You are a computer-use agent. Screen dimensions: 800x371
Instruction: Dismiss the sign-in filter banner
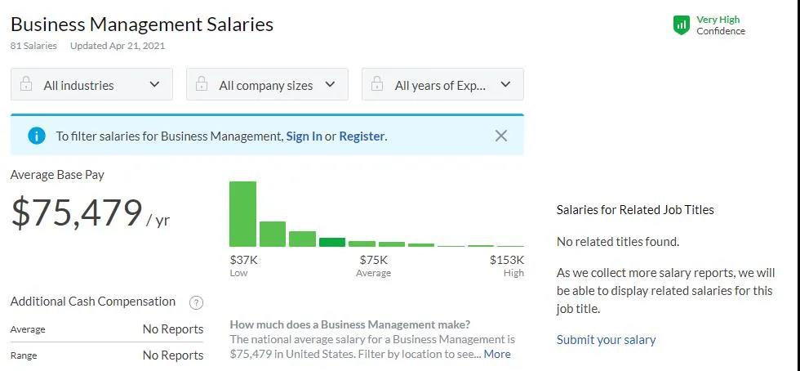tap(501, 136)
